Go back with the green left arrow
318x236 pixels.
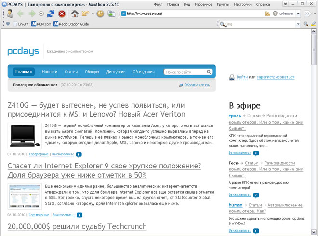point(21,14)
